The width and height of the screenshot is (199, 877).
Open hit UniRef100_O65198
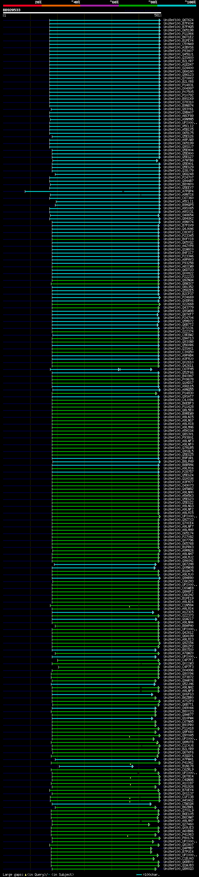[x=178, y=30]
